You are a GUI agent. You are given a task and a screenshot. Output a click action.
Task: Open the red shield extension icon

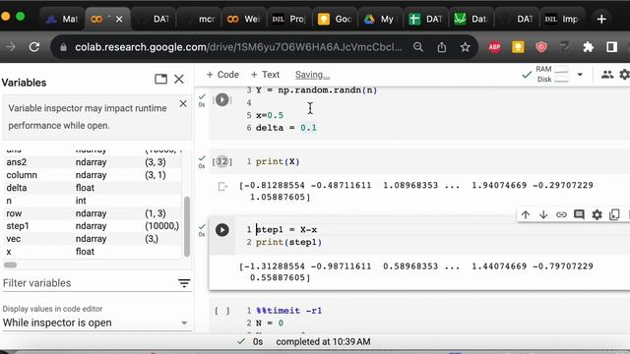click(541, 47)
